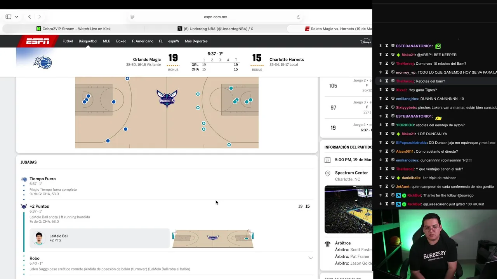Open the F. Americano menu
Viewport: 497px width, 279px height.
[142, 41]
